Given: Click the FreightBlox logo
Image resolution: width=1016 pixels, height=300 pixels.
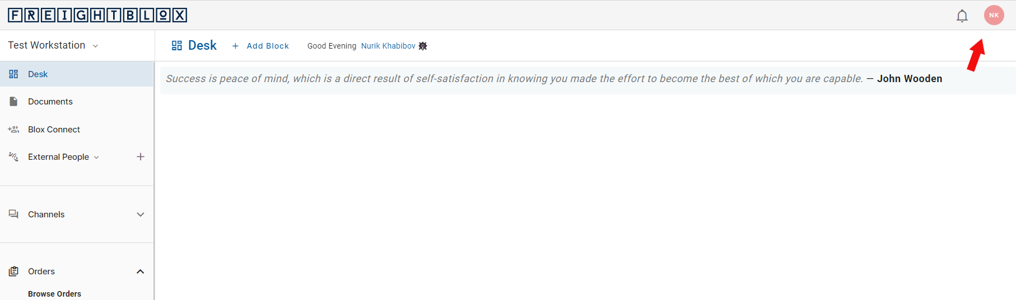Looking at the screenshot, I should point(97,15).
